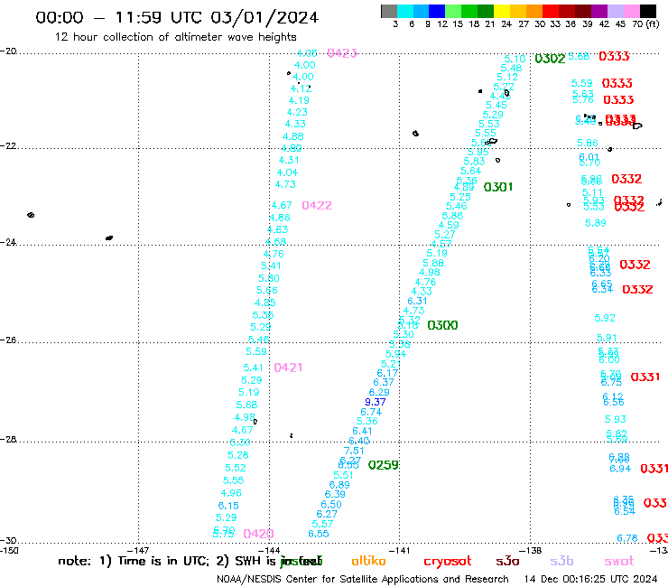The height and width of the screenshot is (587, 668).
Task: Click the -147 longitude axis label
Action: click(138, 550)
